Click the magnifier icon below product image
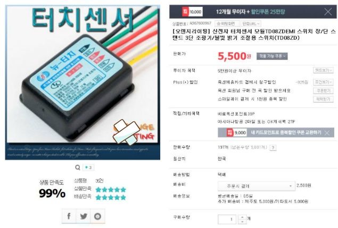The image size is (338, 228). pyautogui.click(x=78, y=167)
